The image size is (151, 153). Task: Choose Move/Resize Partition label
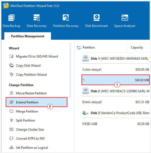[x=31, y=93]
